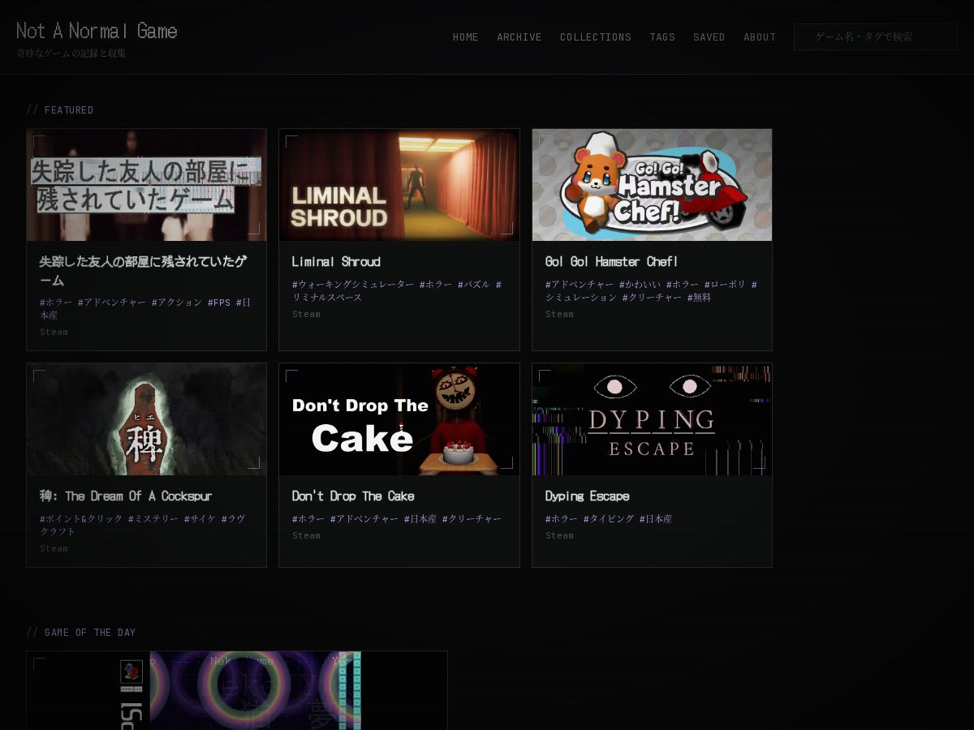The width and height of the screenshot is (974, 730).
Task: Select #クリーチャー tag on Don't Drop The Cake
Action: pos(472,519)
